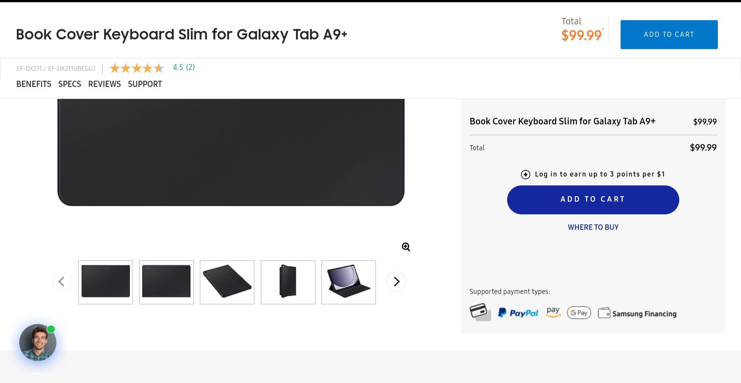Switch to the SPECS tab
Image resolution: width=741 pixels, height=383 pixels.
[x=69, y=84]
